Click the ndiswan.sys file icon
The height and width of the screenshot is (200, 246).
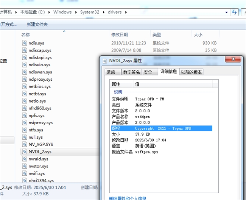coord(25,72)
